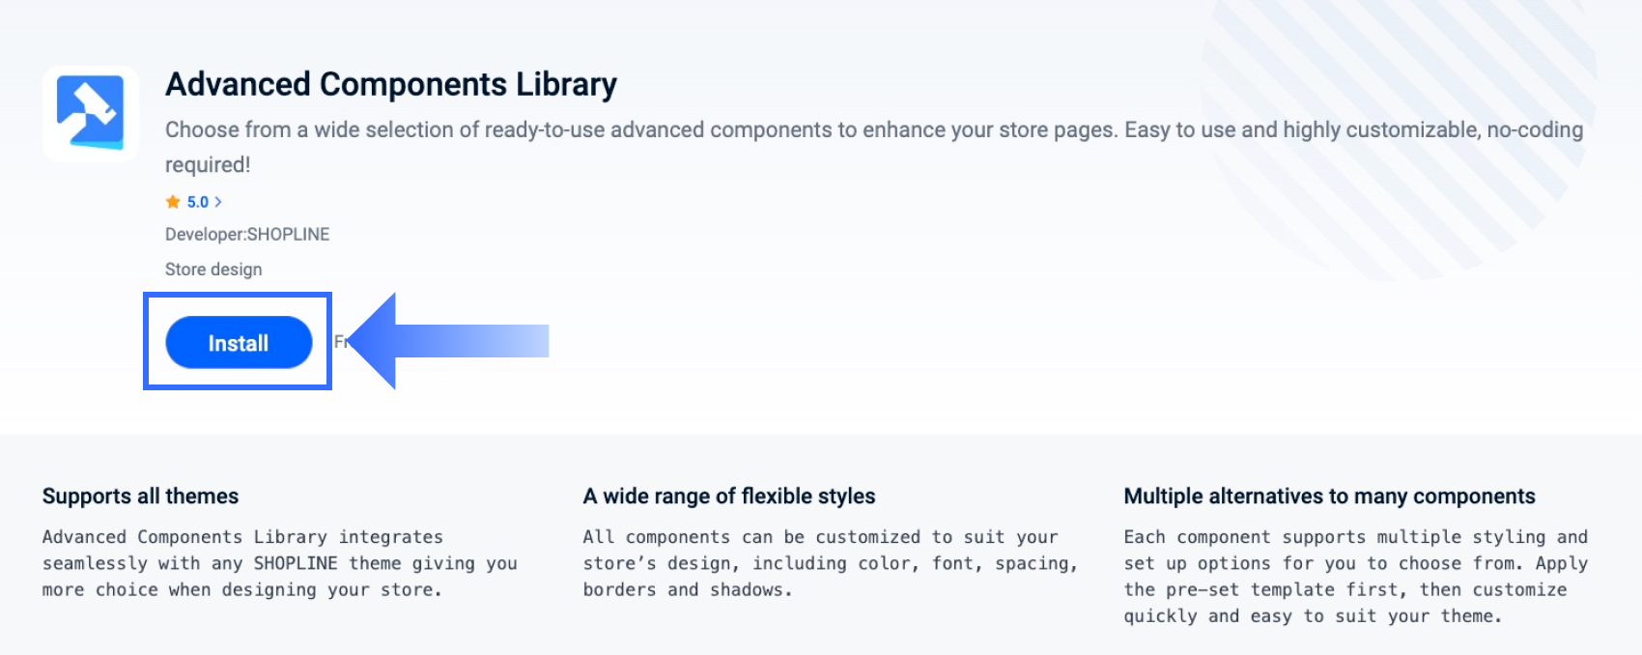The image size is (1642, 655).
Task: Click the Advanced Components Library title
Action: tap(391, 84)
